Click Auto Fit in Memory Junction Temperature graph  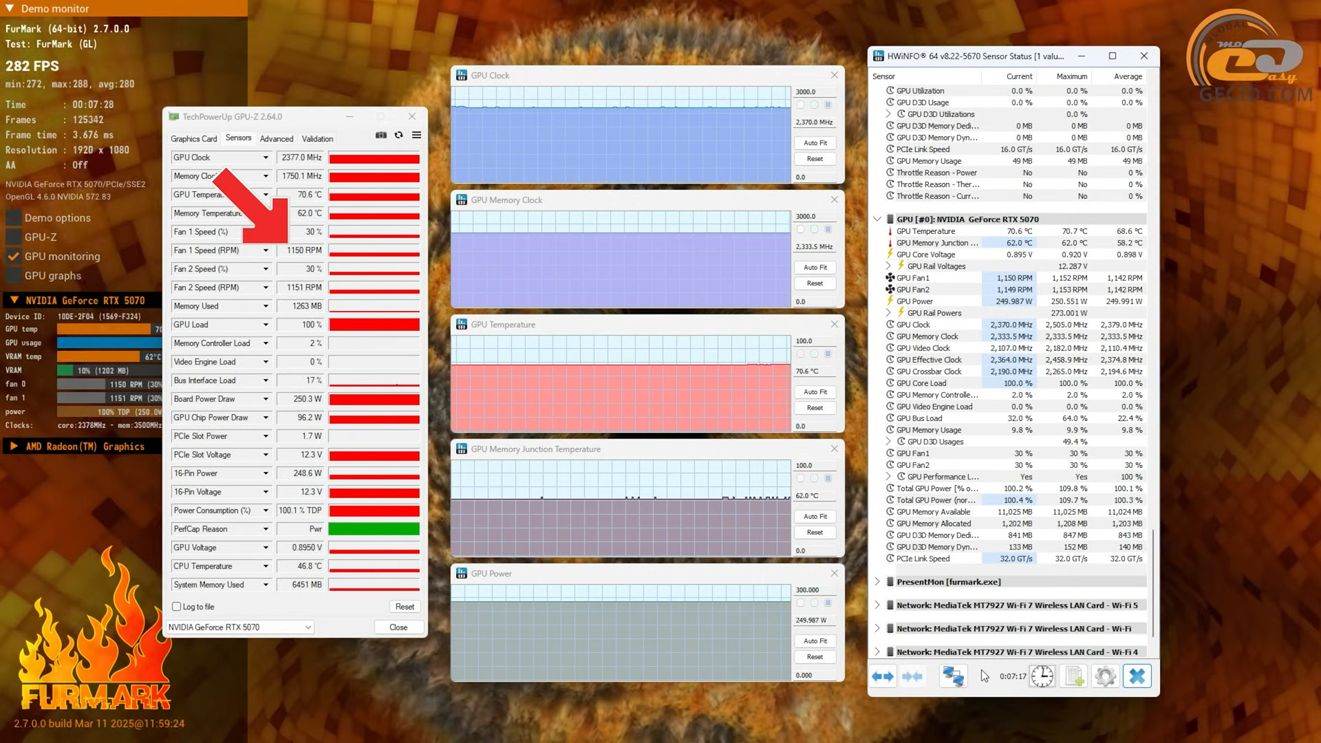(x=815, y=517)
